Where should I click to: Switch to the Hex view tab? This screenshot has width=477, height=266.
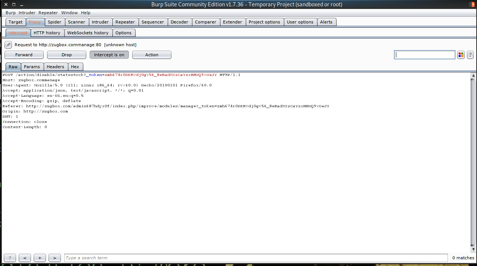click(75, 66)
